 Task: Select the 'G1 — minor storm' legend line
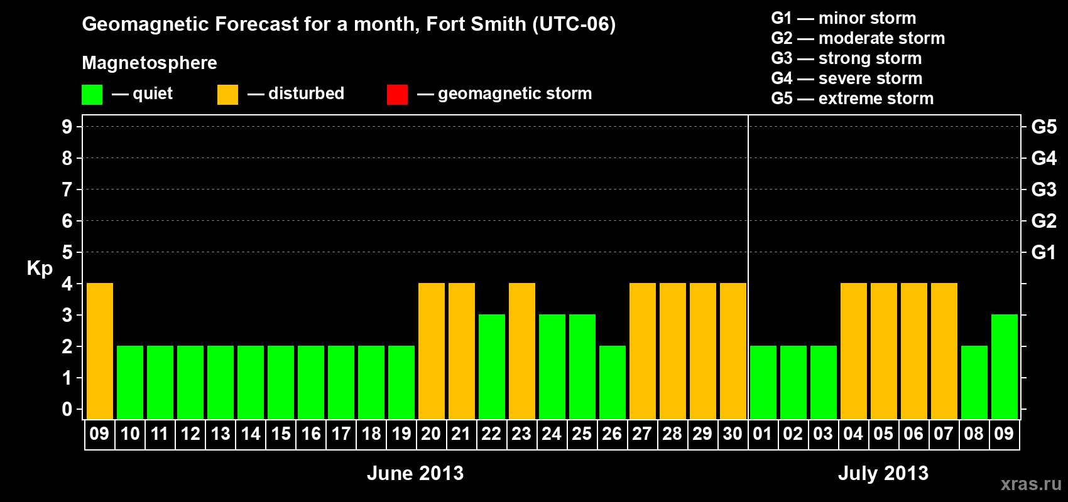coord(844,18)
